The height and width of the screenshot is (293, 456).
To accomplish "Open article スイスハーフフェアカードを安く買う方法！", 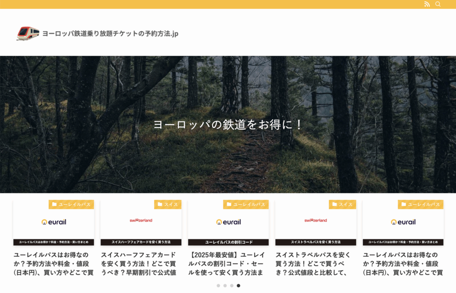I will tap(139, 264).
